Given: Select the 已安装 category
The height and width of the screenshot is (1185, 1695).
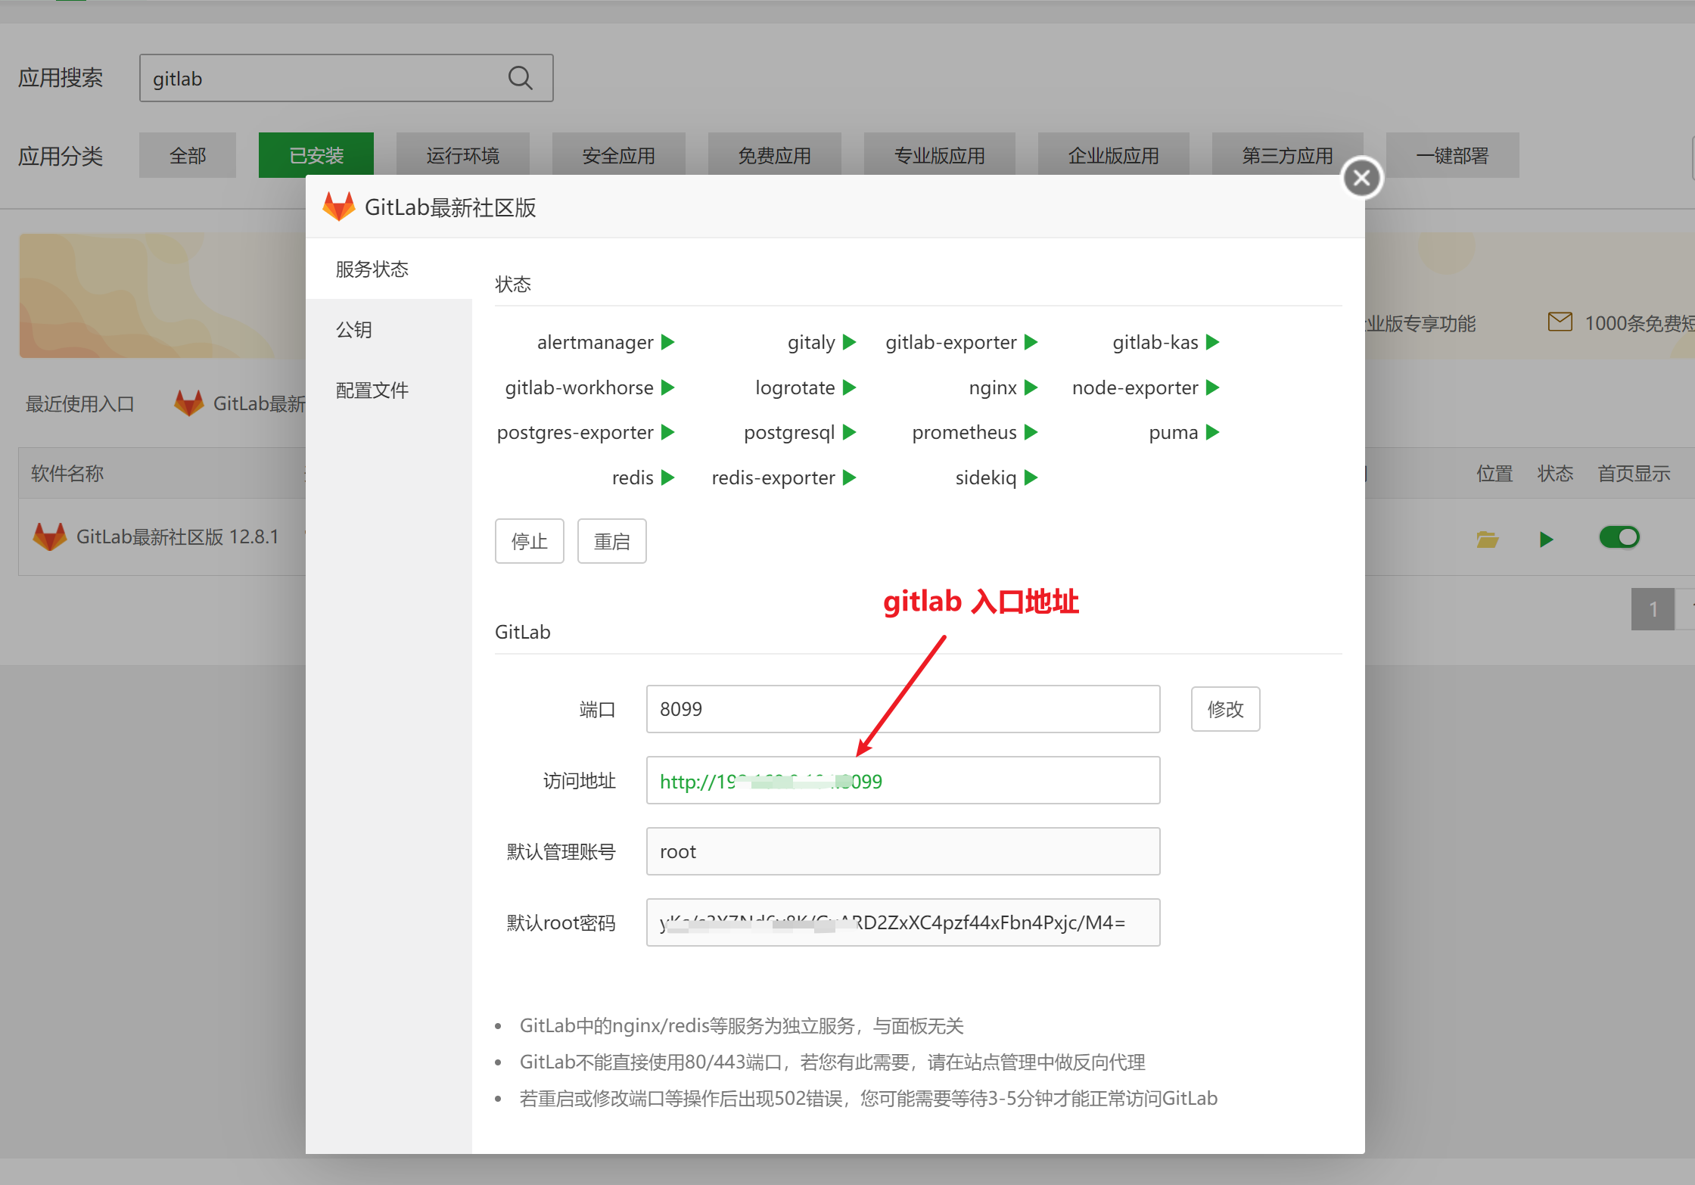Looking at the screenshot, I should (316, 155).
